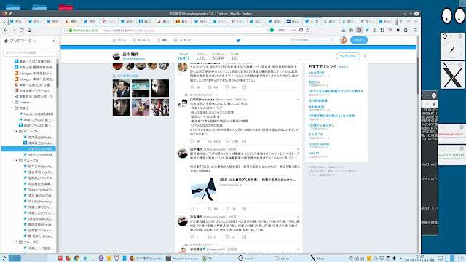466x262 pixels.
Task: Close the active Twitter tab
Action: (x=317, y=21)
